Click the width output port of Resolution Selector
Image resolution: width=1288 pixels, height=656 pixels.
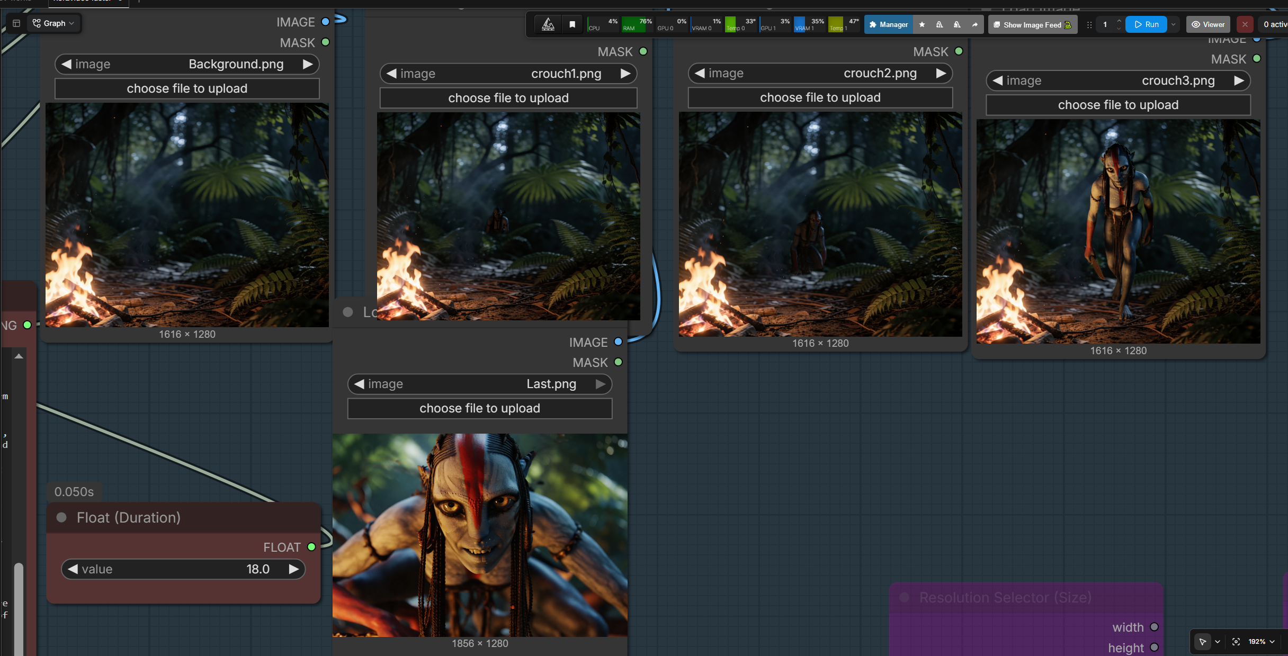pos(1155,627)
